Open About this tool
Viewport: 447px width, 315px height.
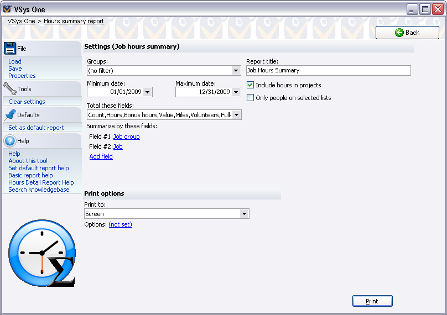(x=28, y=161)
